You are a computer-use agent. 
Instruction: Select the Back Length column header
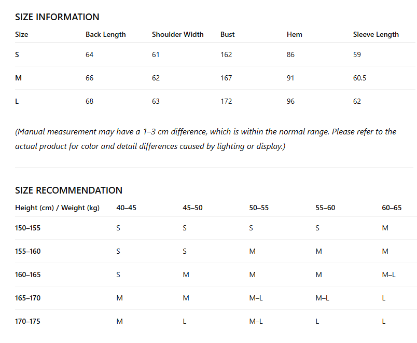[106, 35]
